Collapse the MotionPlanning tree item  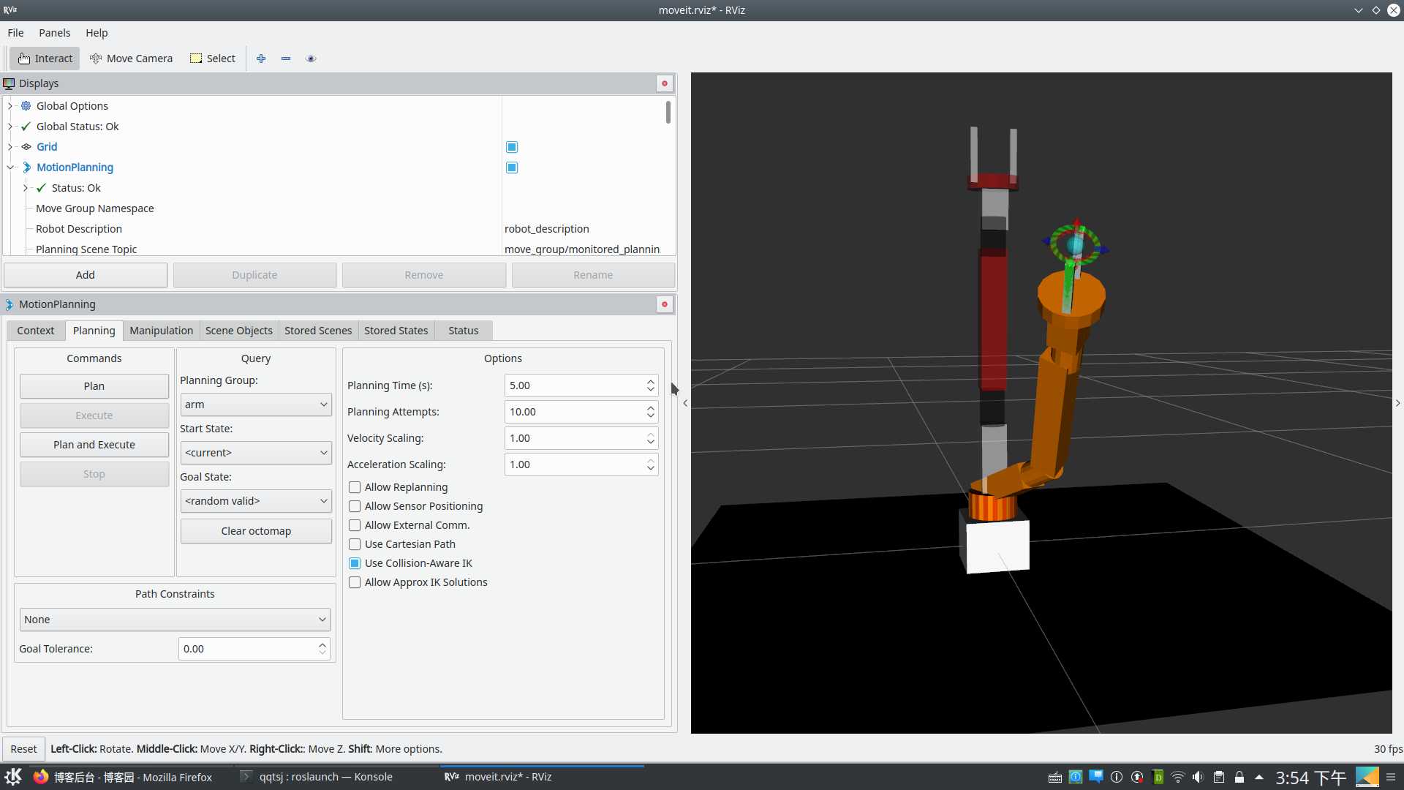10,168
